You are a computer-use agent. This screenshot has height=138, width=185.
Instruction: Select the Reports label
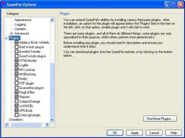pos(25,97)
